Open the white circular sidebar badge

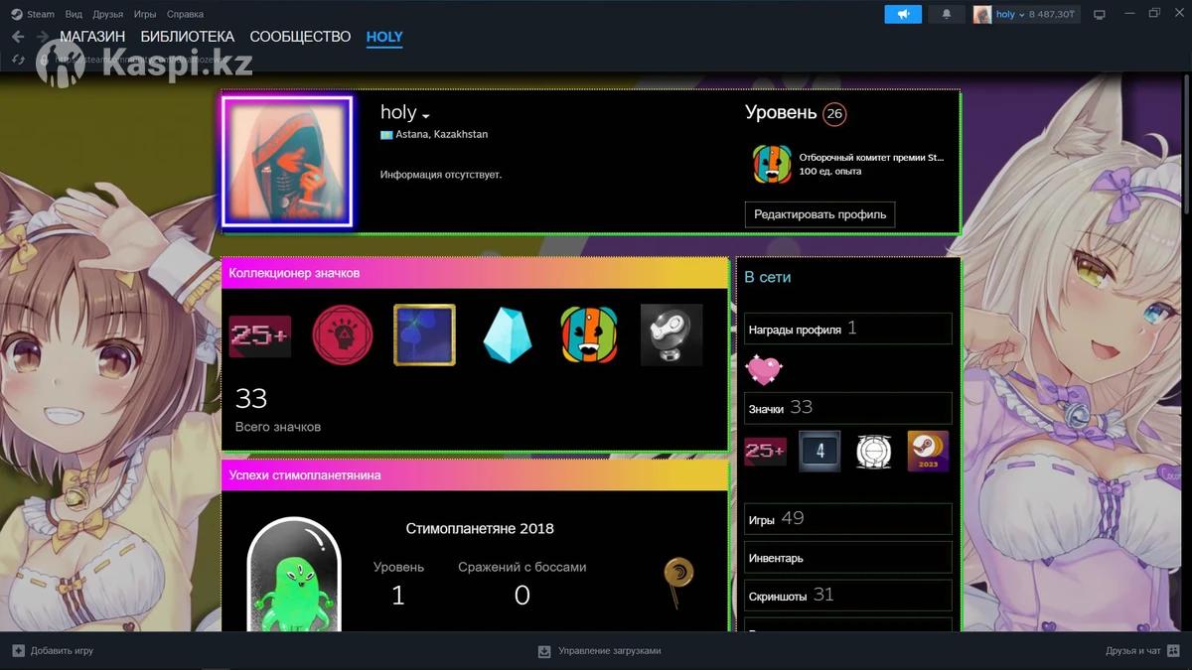click(x=874, y=452)
